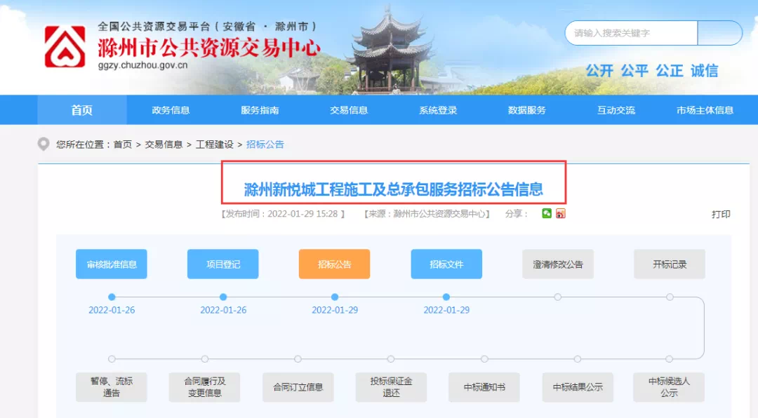Click the search button beside the input
The width and height of the screenshot is (758, 418).
(720, 33)
